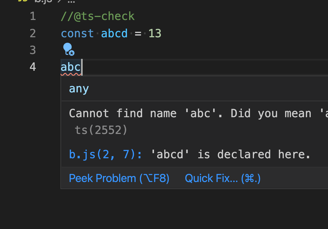Viewport: 328px width, 229px height.
Task: Click line number 3 in the gutter
Action: click(32, 50)
